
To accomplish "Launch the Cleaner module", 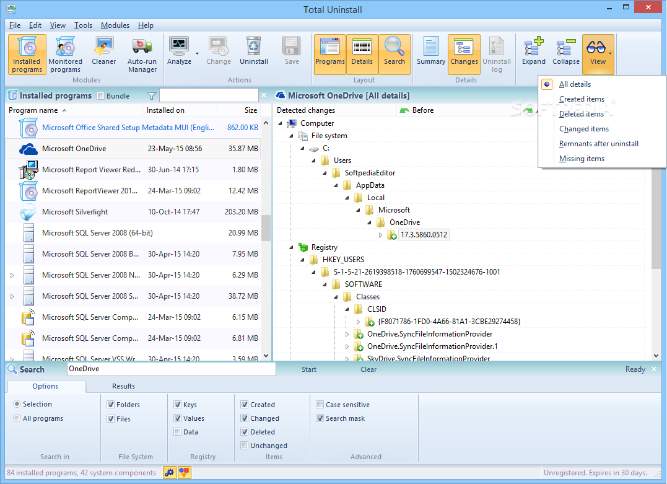I will tap(104, 51).
